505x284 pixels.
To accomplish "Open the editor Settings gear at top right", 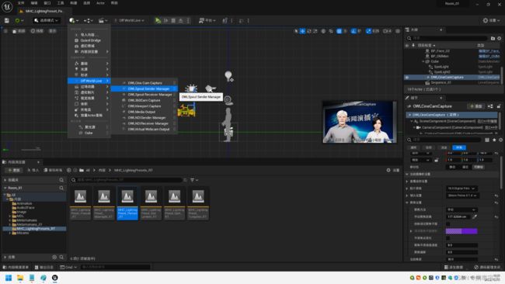I will (491, 20).
